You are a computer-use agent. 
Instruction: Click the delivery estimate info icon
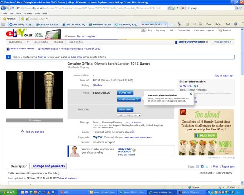pyautogui.click(x=132, y=132)
